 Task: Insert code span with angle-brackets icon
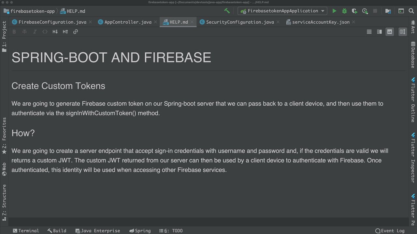[45, 32]
